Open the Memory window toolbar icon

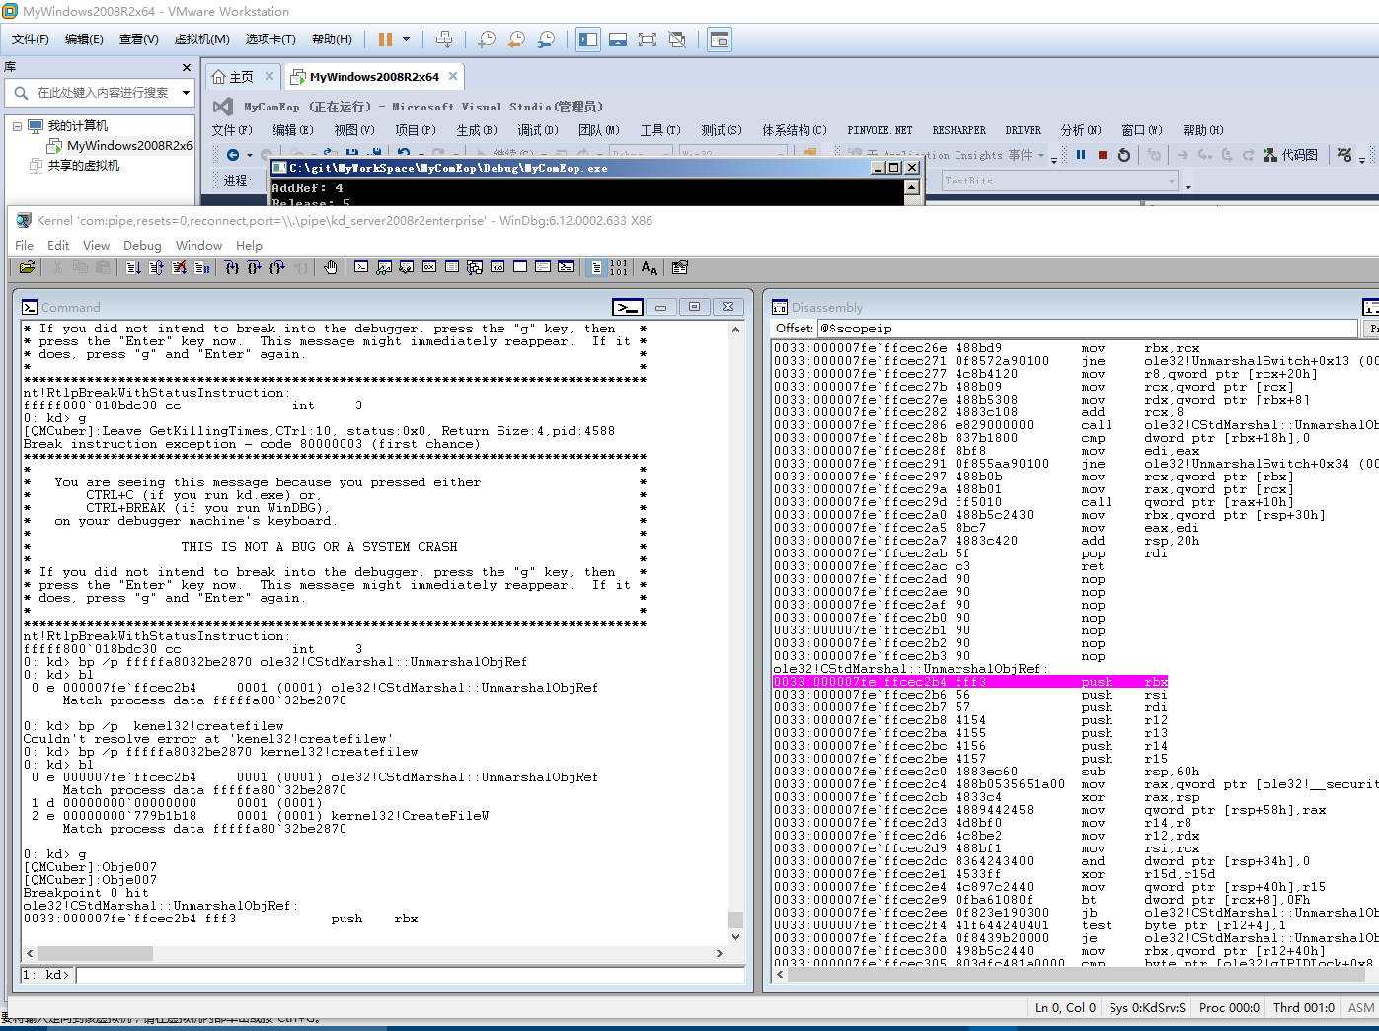pos(452,267)
